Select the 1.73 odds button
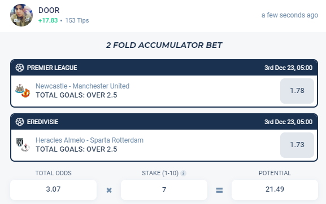326x204 pixels. tap(297, 145)
